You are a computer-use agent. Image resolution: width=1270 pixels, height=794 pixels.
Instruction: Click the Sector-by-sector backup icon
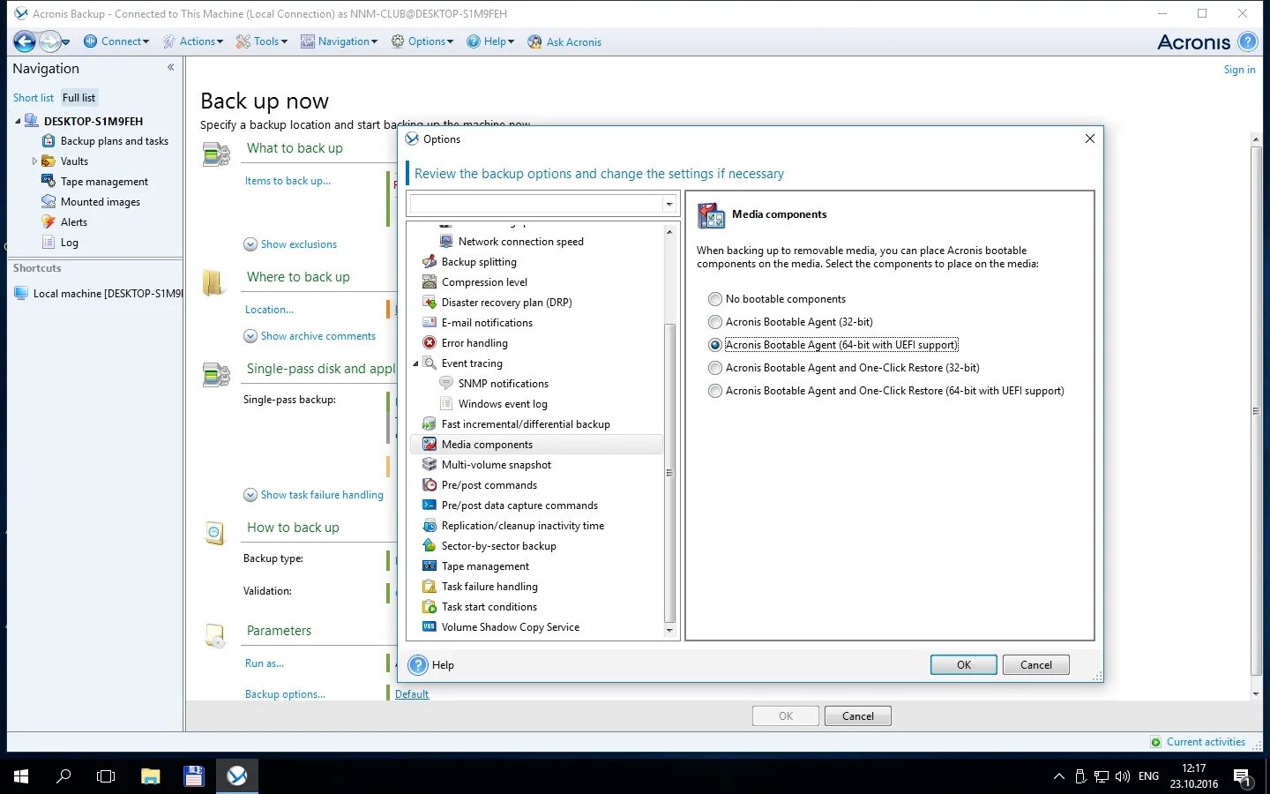point(430,545)
